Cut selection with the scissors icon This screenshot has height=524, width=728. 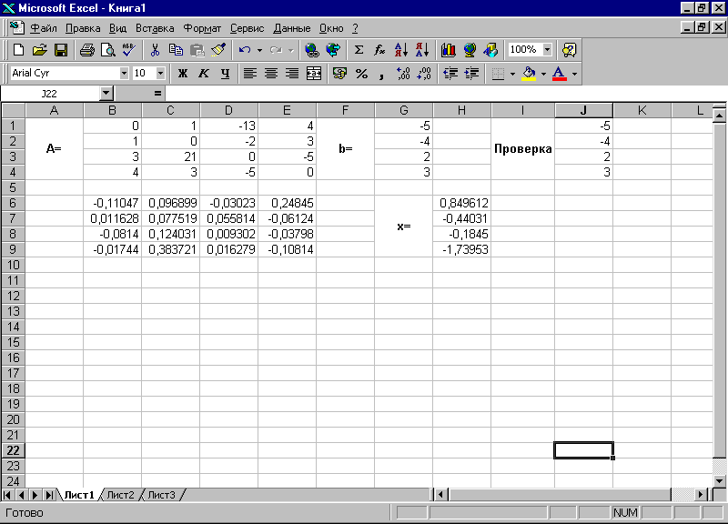tap(155, 50)
